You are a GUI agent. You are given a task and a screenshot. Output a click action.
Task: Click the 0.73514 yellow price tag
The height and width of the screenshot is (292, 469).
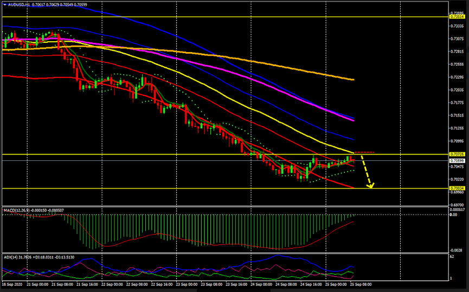[x=457, y=17]
